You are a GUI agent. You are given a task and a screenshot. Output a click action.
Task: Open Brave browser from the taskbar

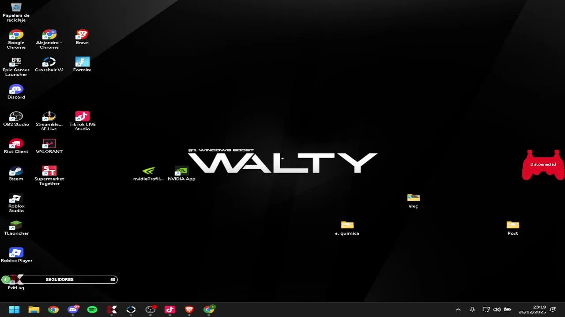coord(189,310)
